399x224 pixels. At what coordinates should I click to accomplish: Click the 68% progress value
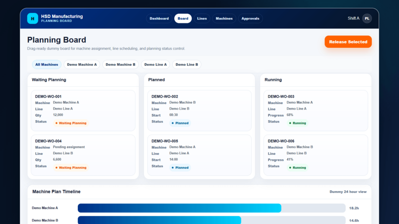tap(290, 115)
